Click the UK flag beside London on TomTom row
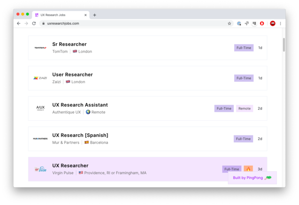The width and height of the screenshot is (299, 205). click(x=75, y=51)
